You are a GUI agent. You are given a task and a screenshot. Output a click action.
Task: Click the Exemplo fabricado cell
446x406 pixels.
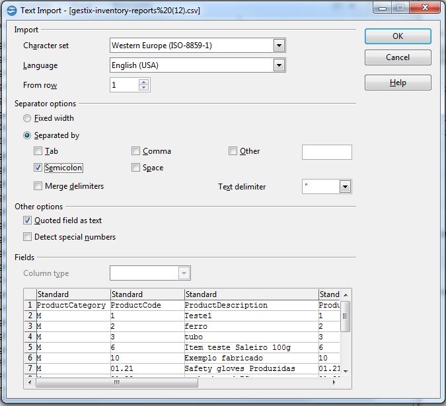click(252, 358)
